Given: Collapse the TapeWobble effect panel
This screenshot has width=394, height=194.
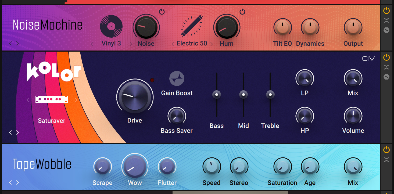Looking at the screenshot, I should (386, 160).
